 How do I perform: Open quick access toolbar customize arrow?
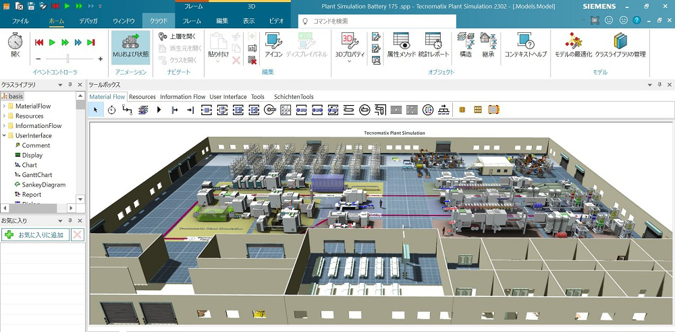pyautogui.click(x=101, y=6)
